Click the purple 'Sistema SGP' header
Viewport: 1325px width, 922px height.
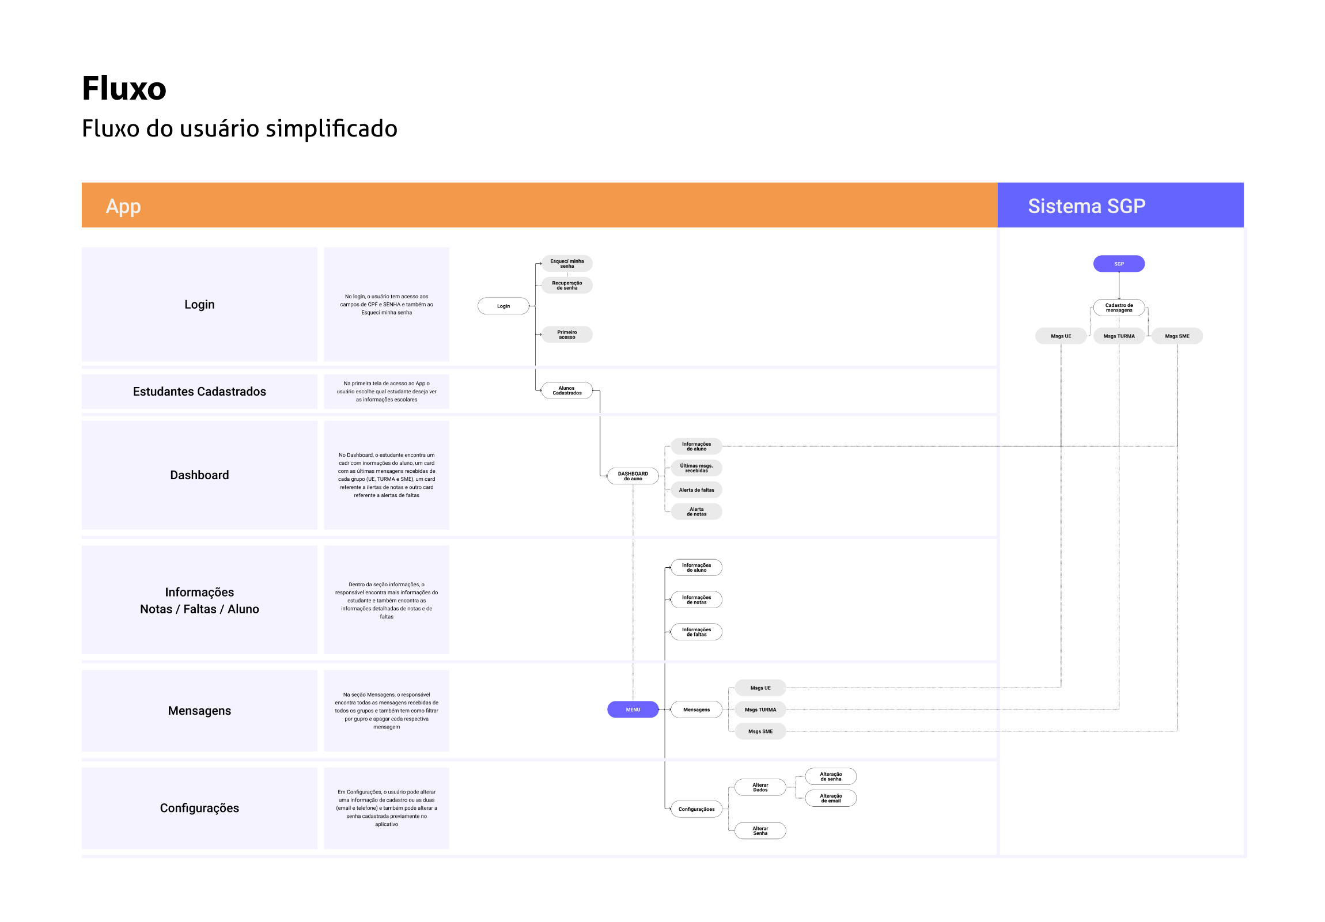click(x=1120, y=206)
